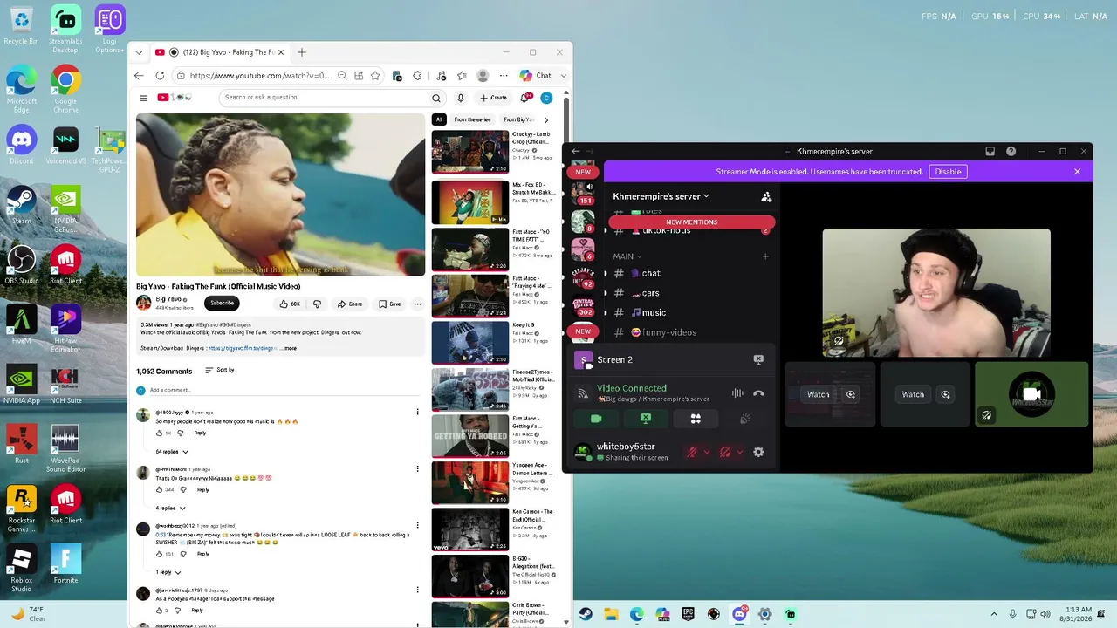
Task: Open File Explorer from the taskbar
Action: pos(611,614)
